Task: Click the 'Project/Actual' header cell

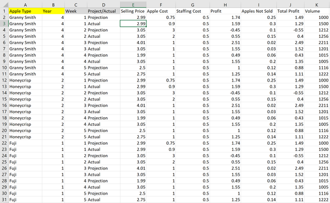Action: tap(104, 11)
